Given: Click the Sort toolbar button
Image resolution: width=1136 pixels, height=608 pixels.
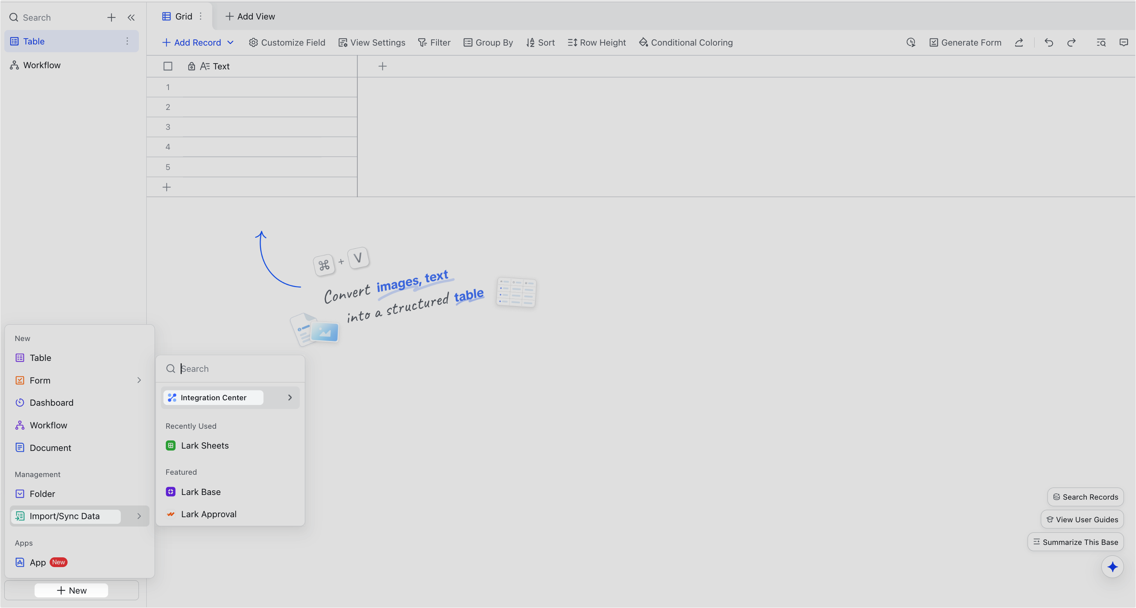Looking at the screenshot, I should click(x=540, y=42).
